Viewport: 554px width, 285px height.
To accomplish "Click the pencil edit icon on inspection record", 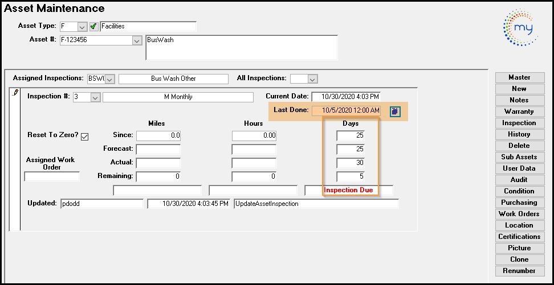I will click(x=15, y=93).
